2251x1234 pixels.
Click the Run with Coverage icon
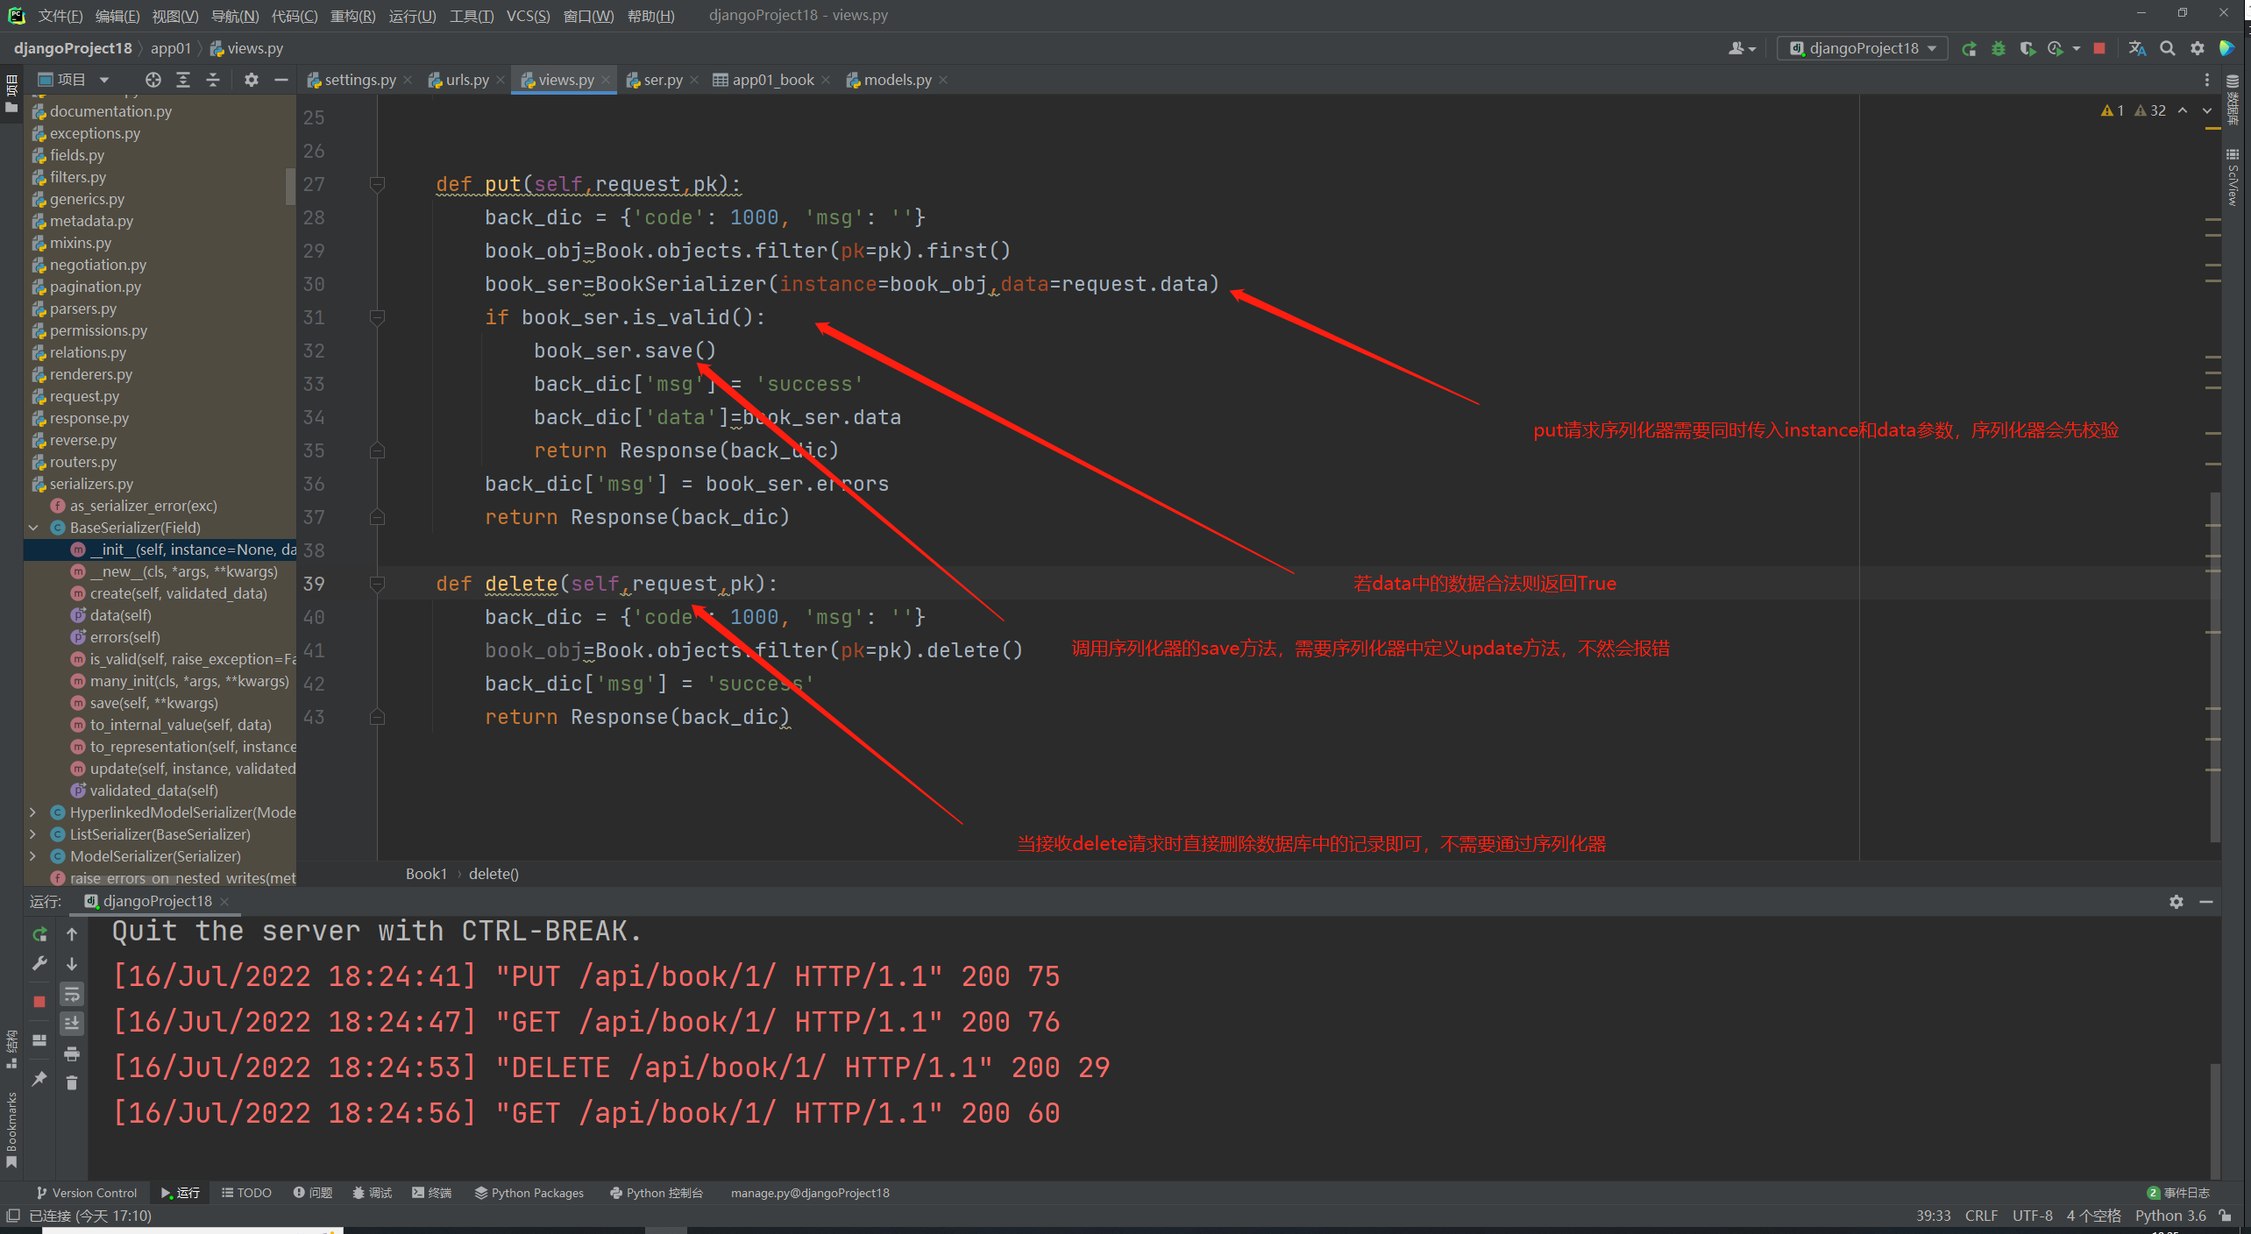2027,49
